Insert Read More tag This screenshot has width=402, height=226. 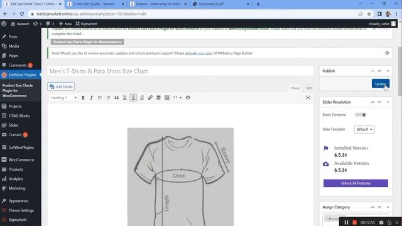coord(158,98)
